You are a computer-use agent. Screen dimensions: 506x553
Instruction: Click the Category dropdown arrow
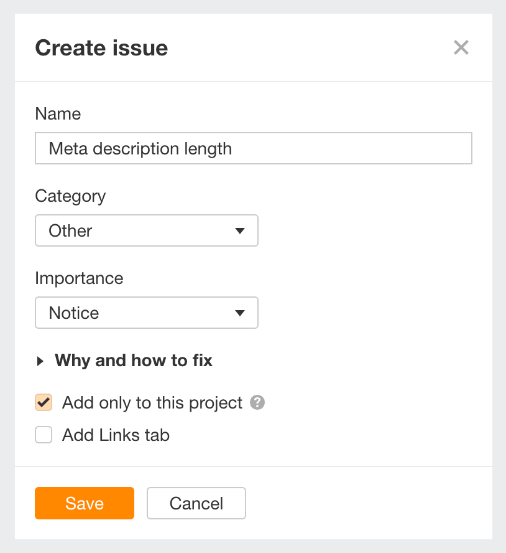coord(241,230)
